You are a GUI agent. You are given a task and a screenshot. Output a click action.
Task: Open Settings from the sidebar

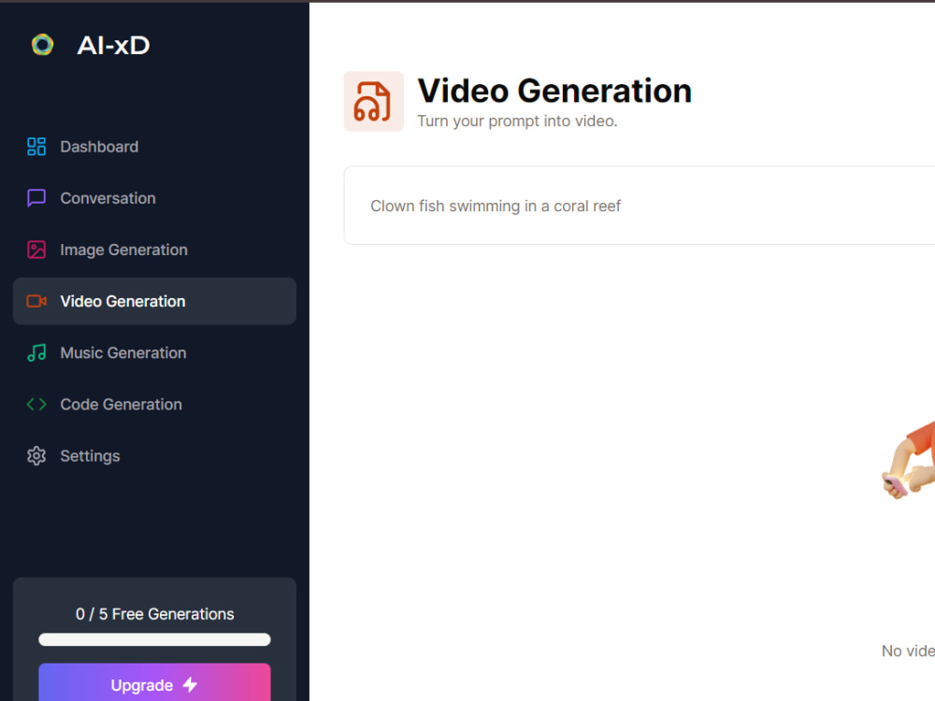[x=154, y=456]
